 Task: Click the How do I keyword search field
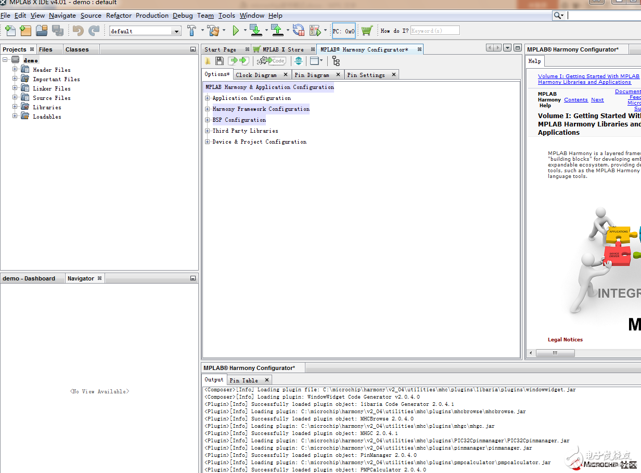(434, 31)
